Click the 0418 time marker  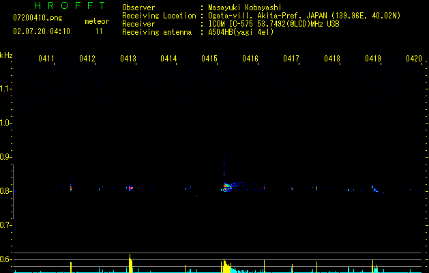[x=332, y=59]
